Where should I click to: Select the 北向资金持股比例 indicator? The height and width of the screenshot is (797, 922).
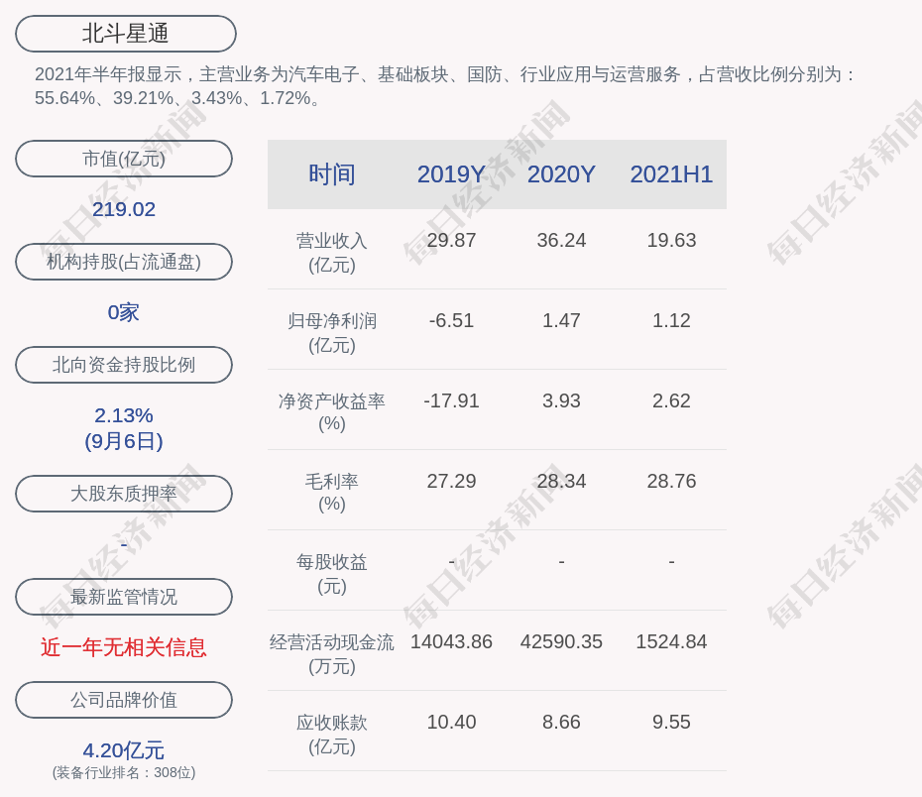[123, 364]
